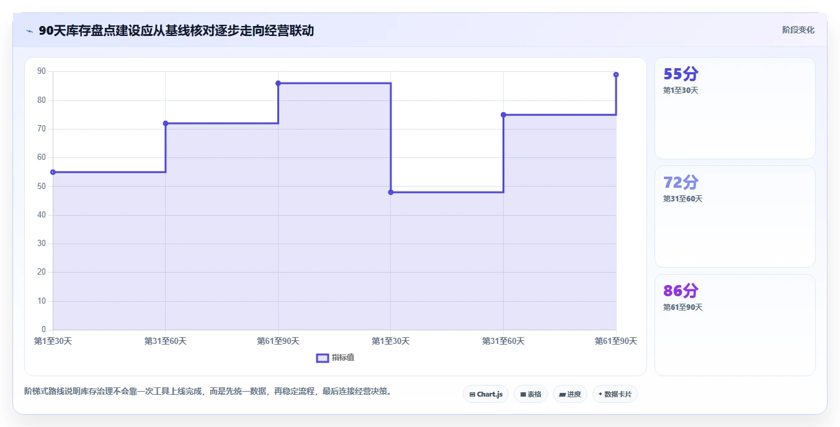Screen dimensions: 840x427
Task: Click 第61至90天 caption under 86分
Action: pos(683,307)
